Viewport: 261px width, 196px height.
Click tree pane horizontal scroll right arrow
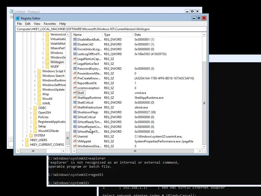[63, 151]
